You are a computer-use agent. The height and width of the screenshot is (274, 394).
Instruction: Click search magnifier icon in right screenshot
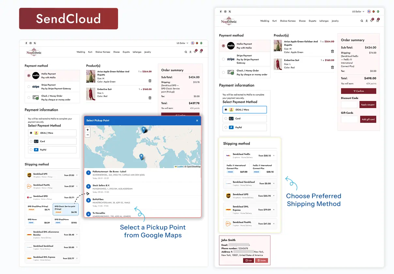pyautogui.click(x=362, y=21)
